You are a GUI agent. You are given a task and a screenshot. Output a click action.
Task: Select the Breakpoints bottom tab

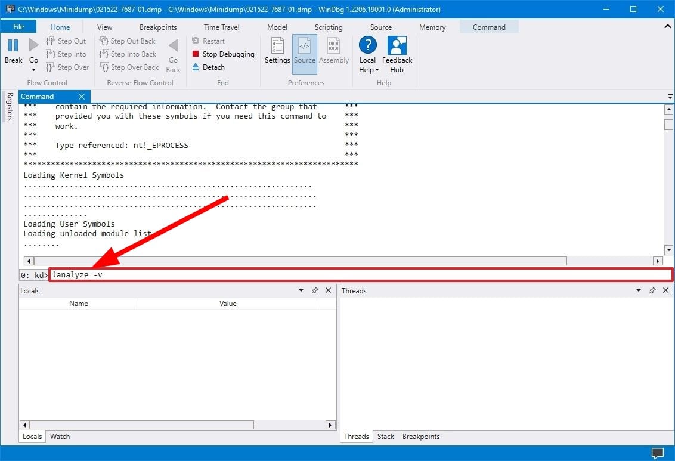click(421, 437)
